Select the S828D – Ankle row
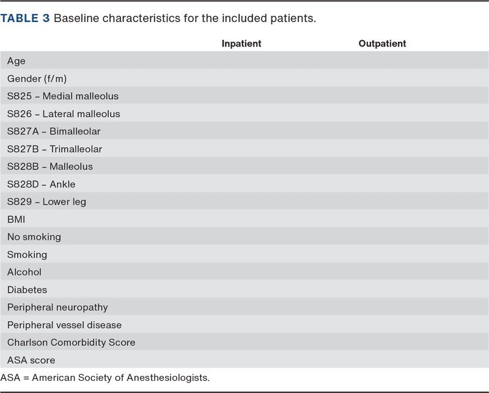The width and height of the screenshot is (489, 393). (42, 185)
